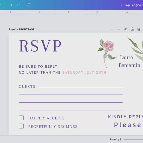143x143 pixels.
Task: Click the duplicate page icon
Action: click(x=139, y=29)
